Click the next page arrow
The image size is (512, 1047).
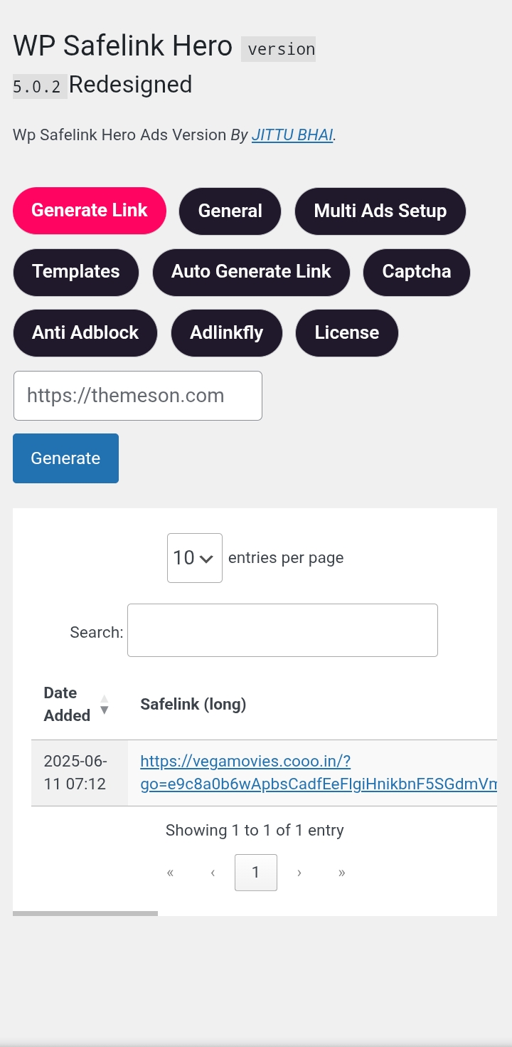click(299, 873)
